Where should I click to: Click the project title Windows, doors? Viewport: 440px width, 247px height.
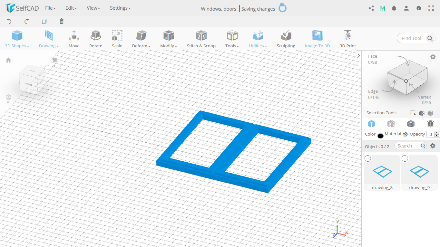[219, 9]
